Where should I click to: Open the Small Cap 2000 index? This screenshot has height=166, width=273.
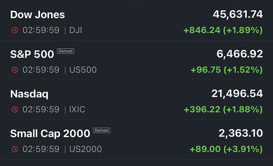point(50,134)
